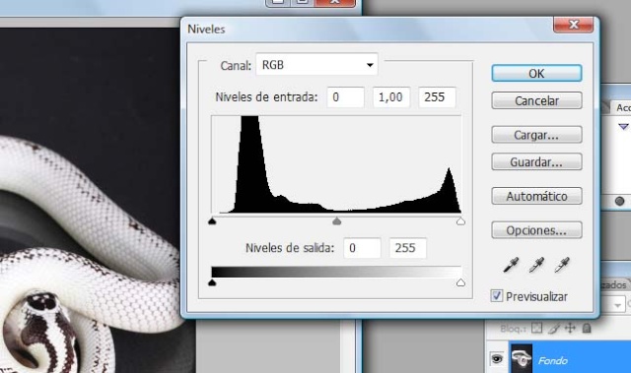The width and height of the screenshot is (631, 373).
Task: Click the input highlight field 255
Action: [437, 97]
